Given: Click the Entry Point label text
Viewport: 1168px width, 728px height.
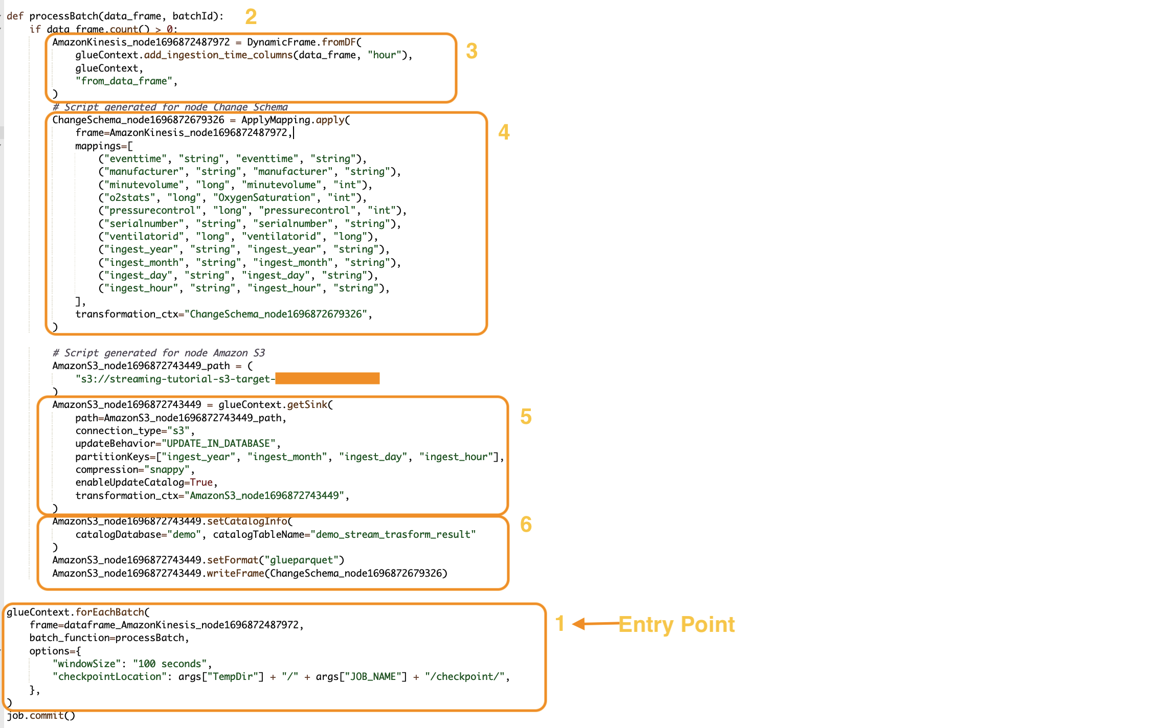Looking at the screenshot, I should pos(676,624).
